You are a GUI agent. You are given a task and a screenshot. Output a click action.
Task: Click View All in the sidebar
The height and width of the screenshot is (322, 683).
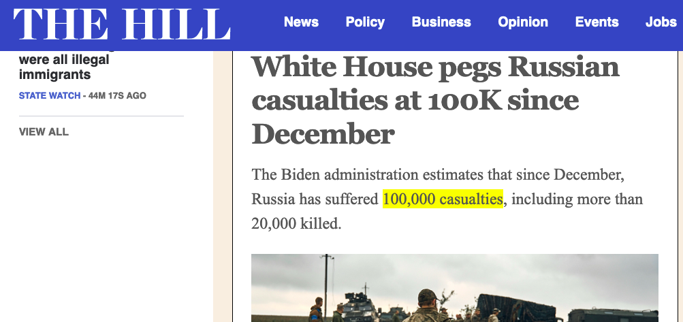44,131
